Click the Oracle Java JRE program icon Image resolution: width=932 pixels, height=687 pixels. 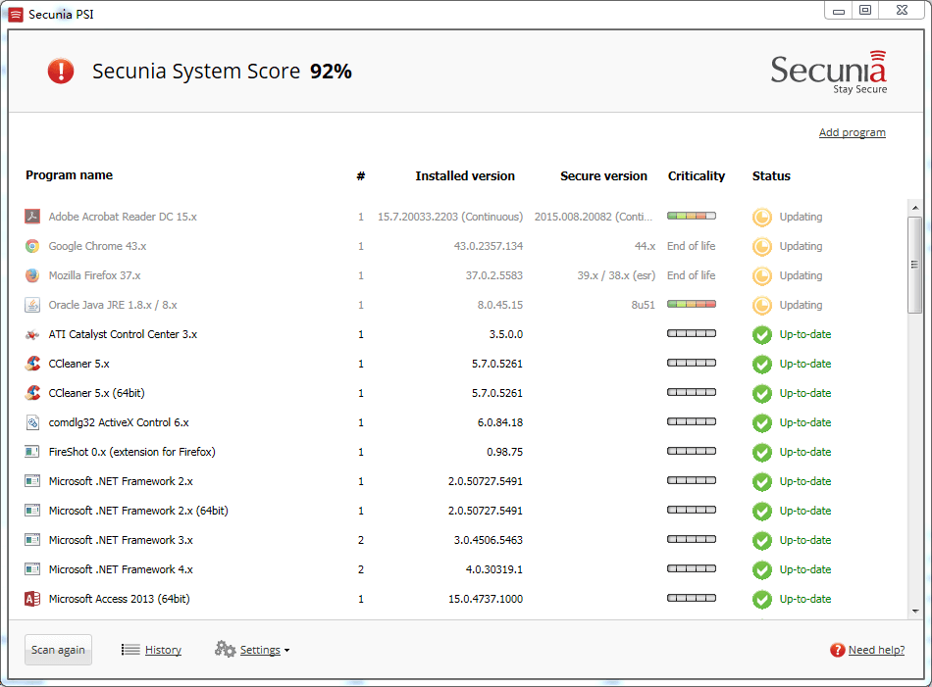(32, 305)
